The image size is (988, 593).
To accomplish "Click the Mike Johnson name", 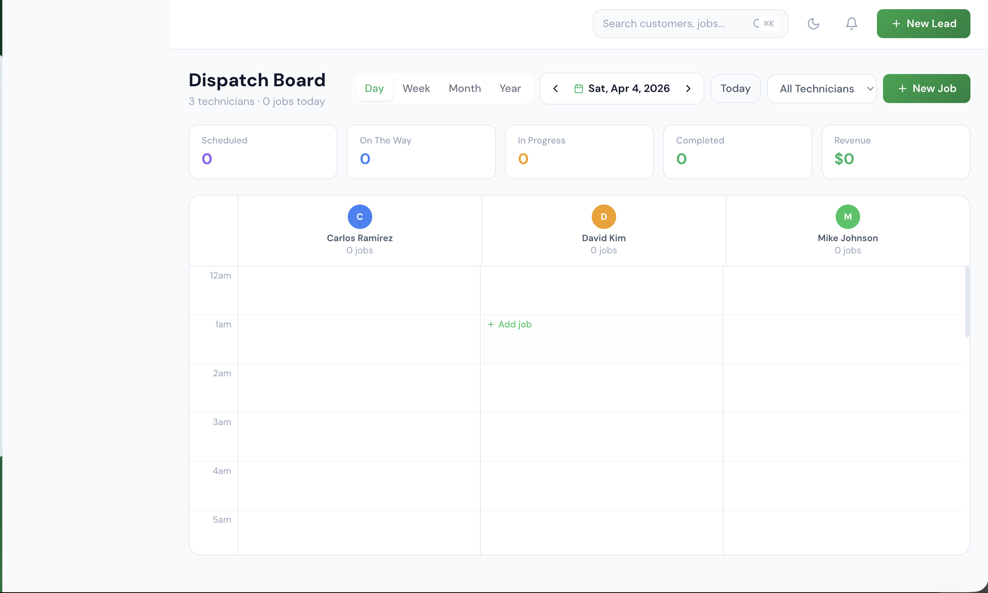I will 847,238.
